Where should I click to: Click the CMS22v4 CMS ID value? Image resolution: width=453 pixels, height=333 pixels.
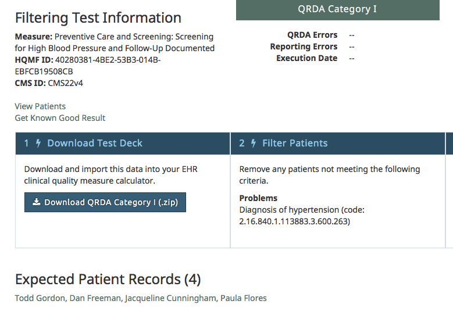click(x=65, y=83)
